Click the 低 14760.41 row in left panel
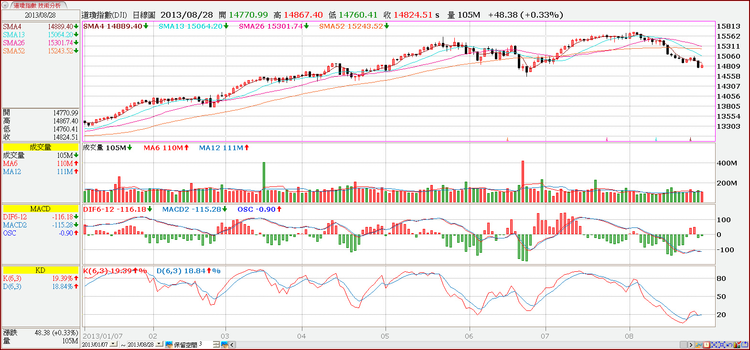The image size is (750, 350). [40, 129]
